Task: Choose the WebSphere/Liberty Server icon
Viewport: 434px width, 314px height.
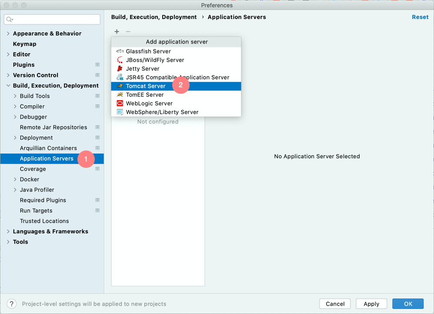Action: (120, 112)
